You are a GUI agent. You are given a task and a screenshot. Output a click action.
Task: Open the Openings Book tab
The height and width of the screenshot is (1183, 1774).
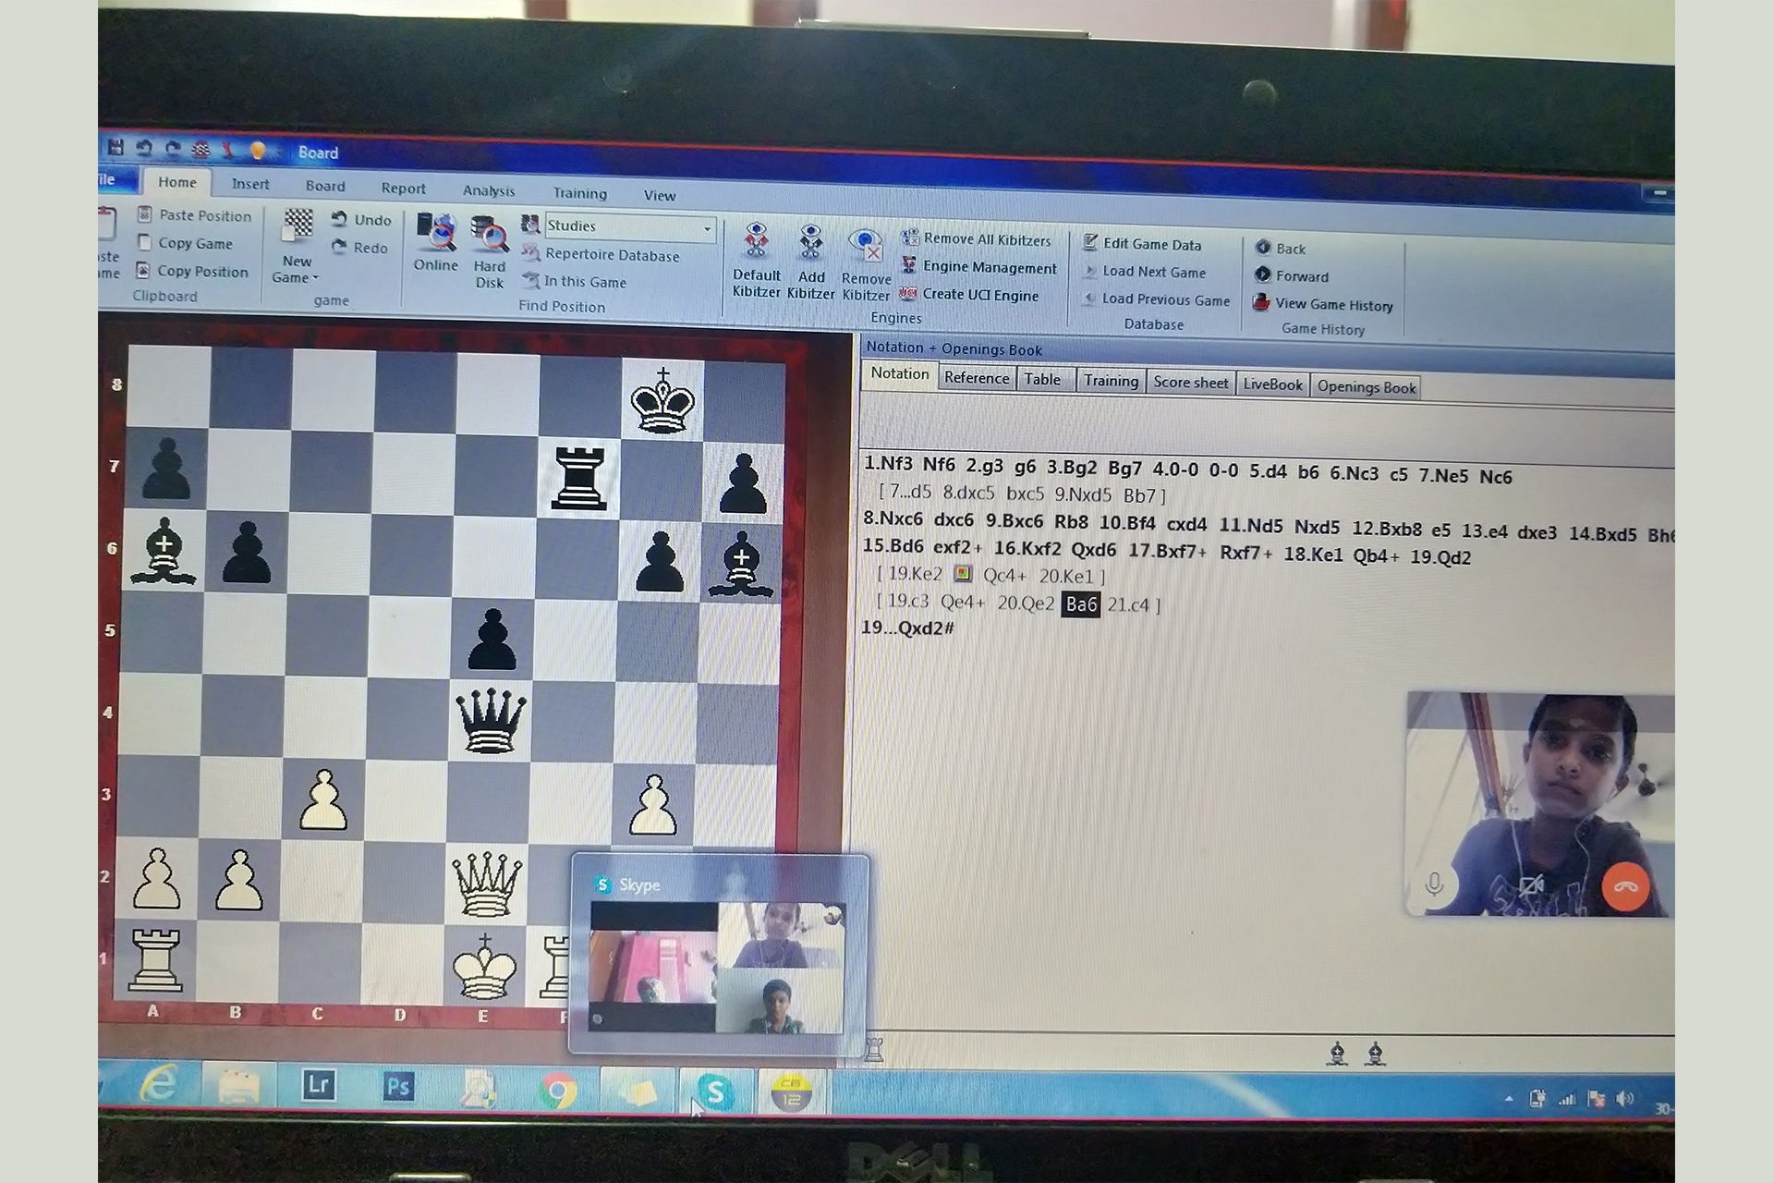[x=1366, y=387]
